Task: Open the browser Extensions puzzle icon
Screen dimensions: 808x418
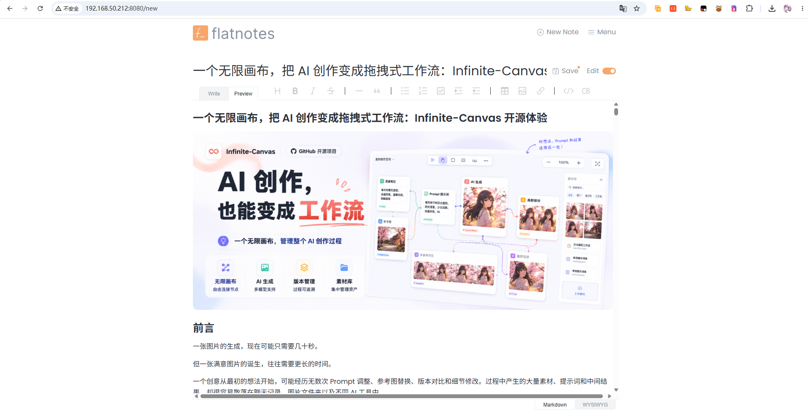Action: [749, 8]
